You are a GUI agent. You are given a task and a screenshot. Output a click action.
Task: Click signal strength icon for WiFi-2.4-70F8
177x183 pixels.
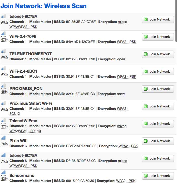tap(3, 34)
